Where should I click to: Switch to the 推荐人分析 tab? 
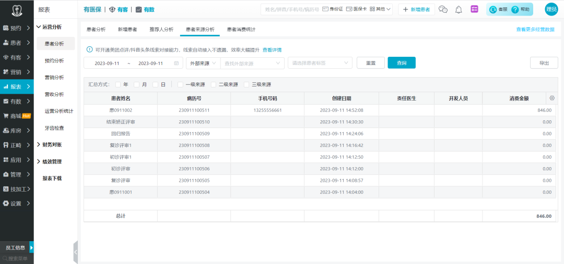tap(161, 30)
